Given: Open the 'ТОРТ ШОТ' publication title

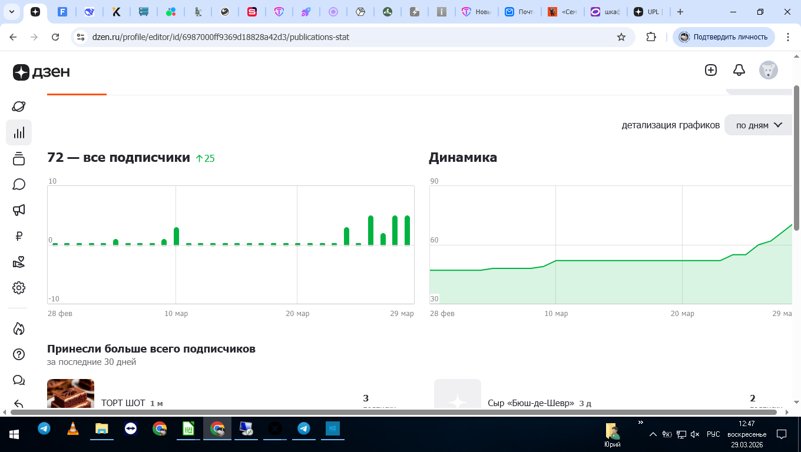Looking at the screenshot, I should coord(123,403).
